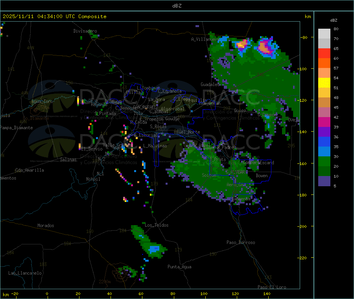Click the 'km' unit label at top right
The height and width of the screenshot is (299, 354).
[x=308, y=17]
